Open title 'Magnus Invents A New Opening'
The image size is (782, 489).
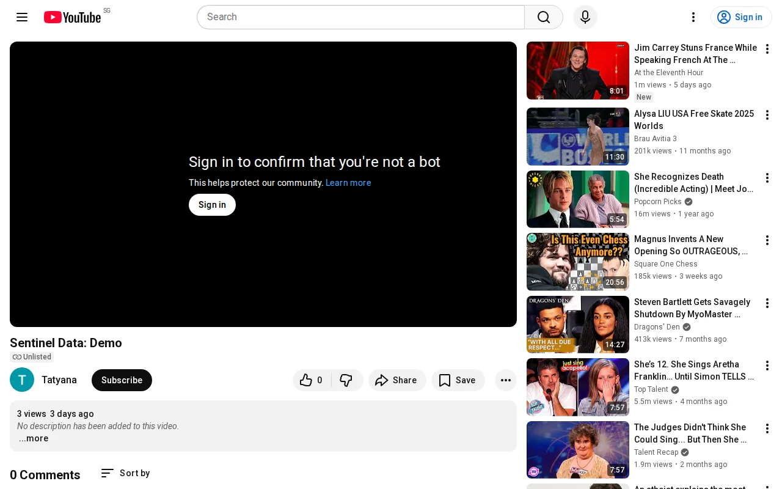(x=691, y=245)
